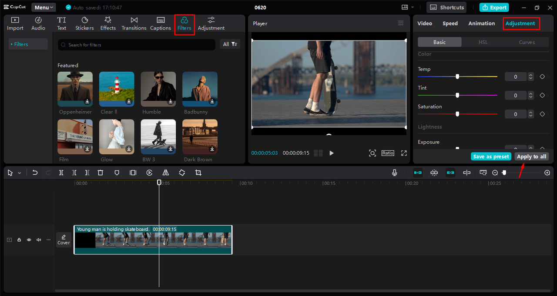557x296 pixels.
Task: Click the player fullscreen icon
Action: coord(404,153)
